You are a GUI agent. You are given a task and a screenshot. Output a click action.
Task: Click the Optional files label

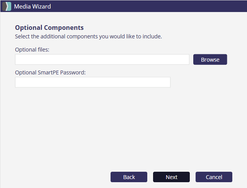click(32, 50)
